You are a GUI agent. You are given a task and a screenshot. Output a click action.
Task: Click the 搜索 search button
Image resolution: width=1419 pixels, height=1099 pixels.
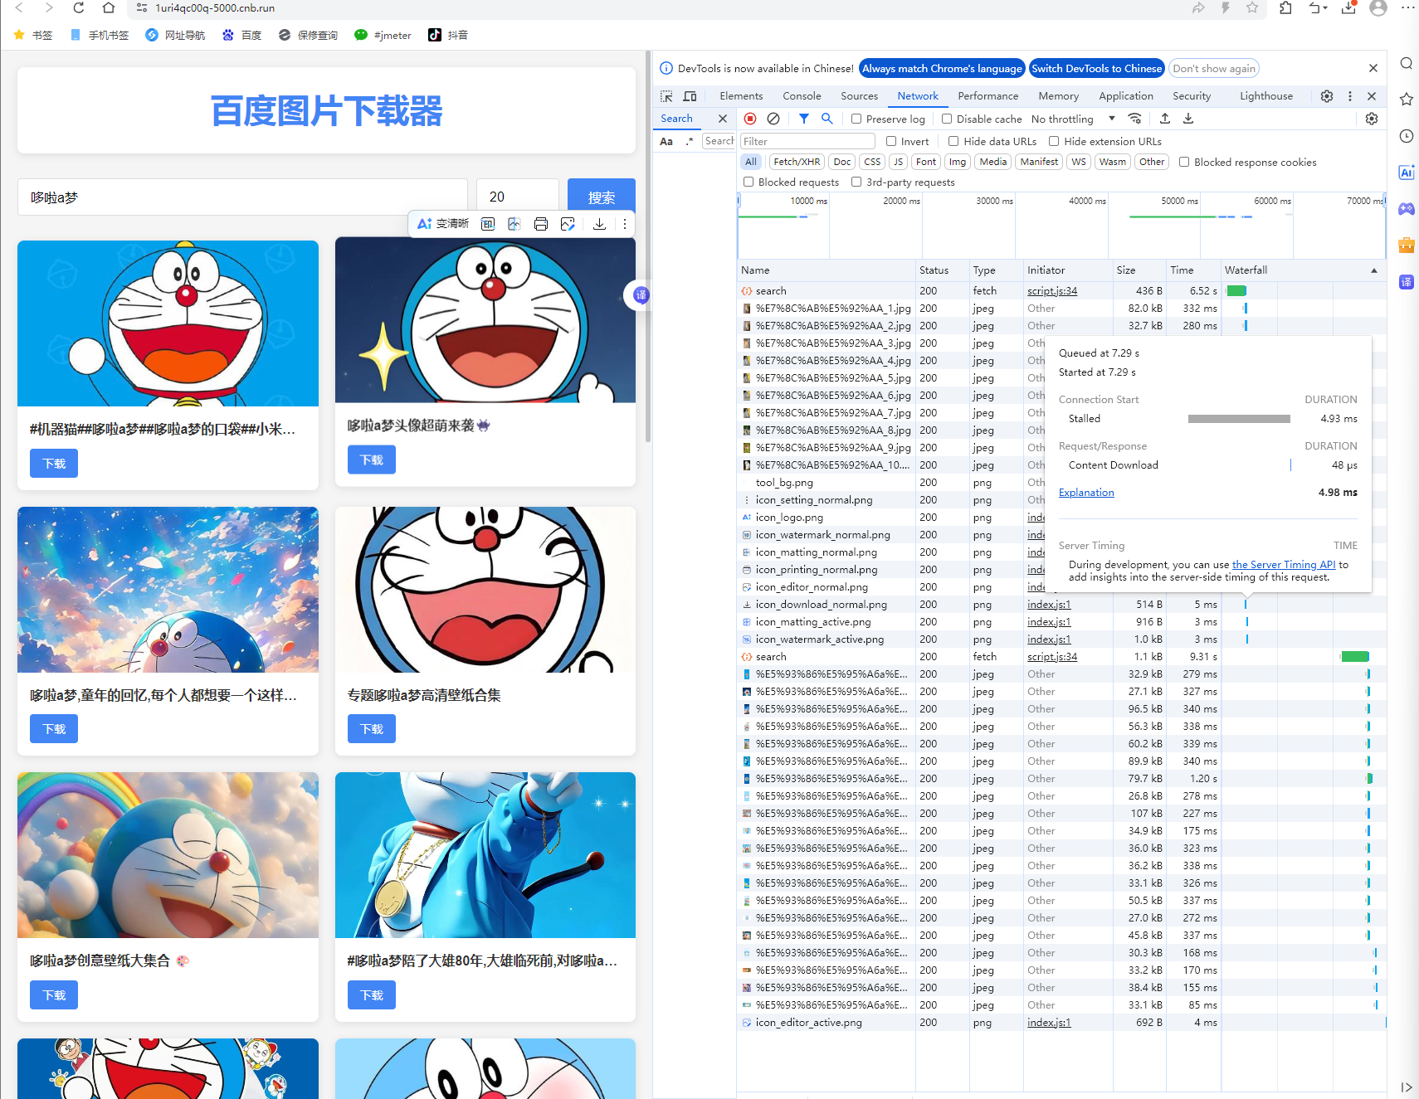[602, 197]
